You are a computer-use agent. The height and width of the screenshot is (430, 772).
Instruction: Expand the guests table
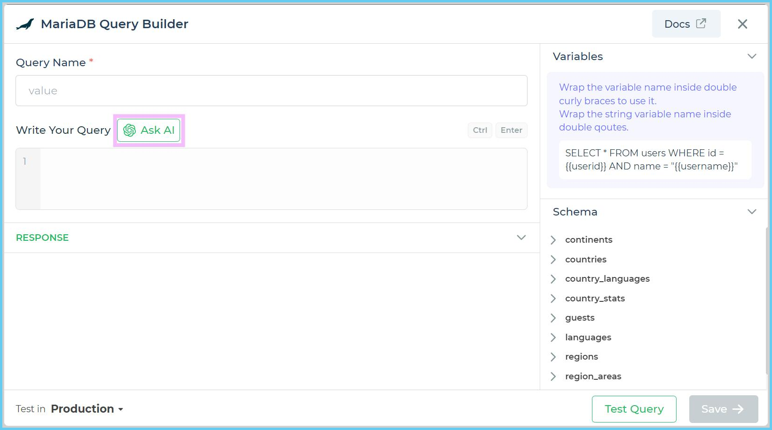click(x=553, y=318)
